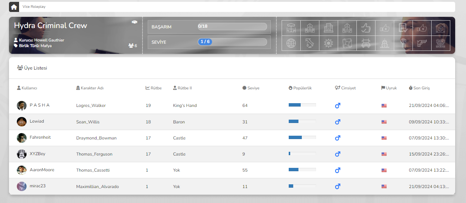Click the truck achievement icon
This screenshot has width=466, height=203.
point(366,43)
